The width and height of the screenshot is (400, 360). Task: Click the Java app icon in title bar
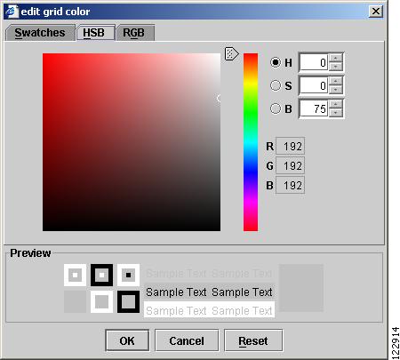pos(12,12)
